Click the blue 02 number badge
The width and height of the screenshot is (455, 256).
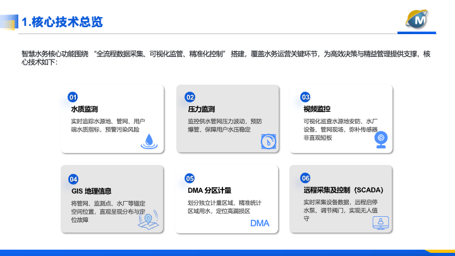190,97
